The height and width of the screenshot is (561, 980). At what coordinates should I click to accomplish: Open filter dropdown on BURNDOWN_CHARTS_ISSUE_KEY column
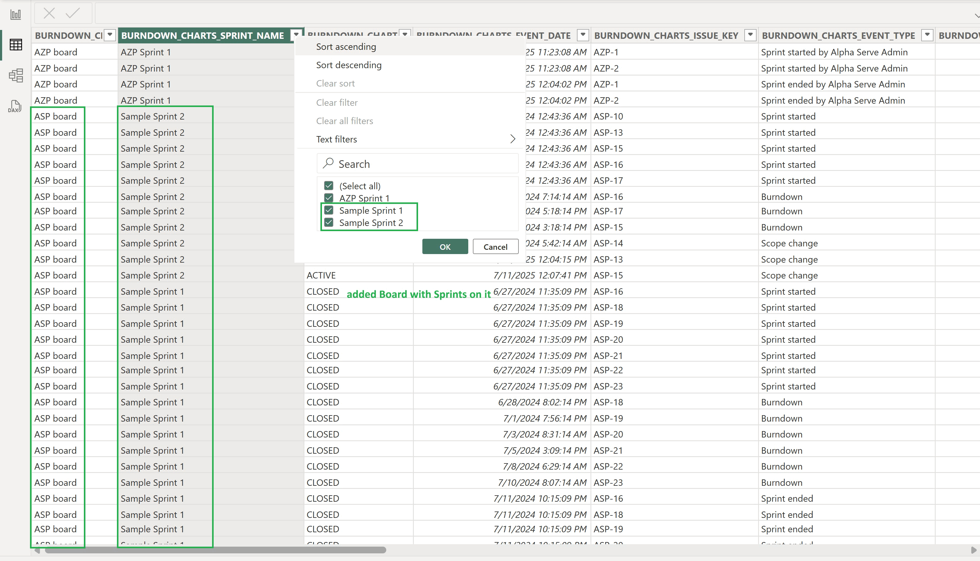coord(750,35)
